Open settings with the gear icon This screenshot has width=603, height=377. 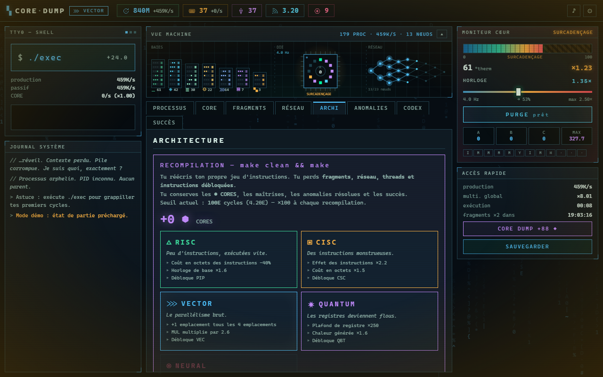pyautogui.click(x=590, y=10)
